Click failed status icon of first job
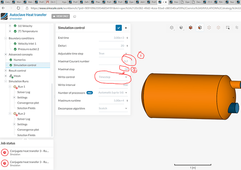This screenshot has width=241, height=170. (5, 152)
